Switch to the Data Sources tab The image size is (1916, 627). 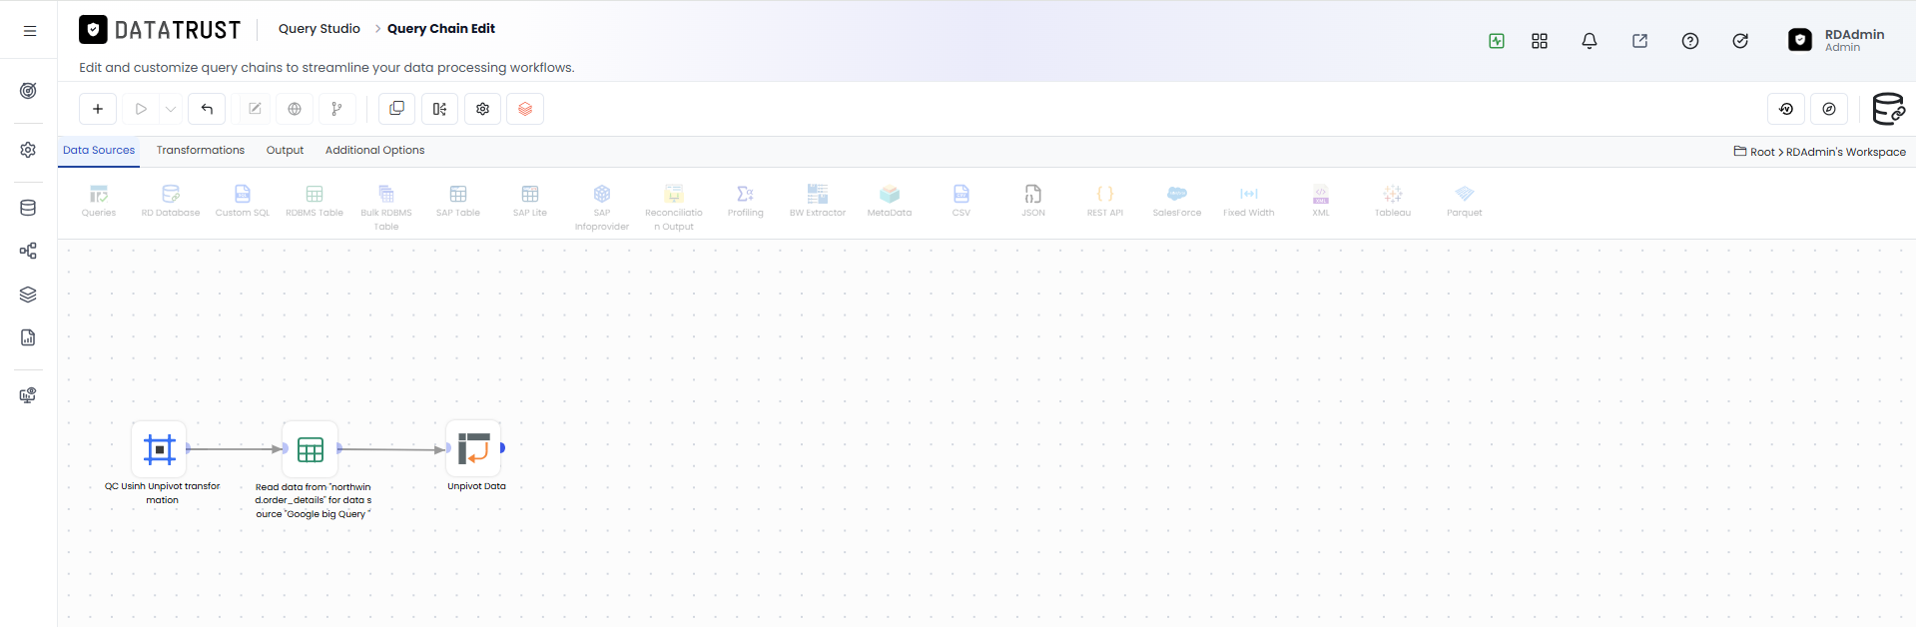tap(99, 151)
